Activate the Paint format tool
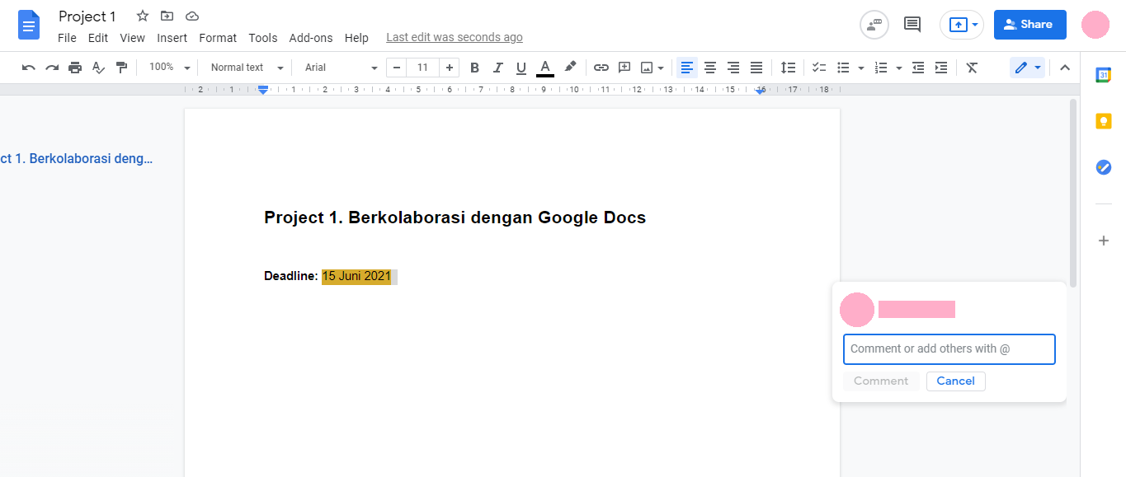The image size is (1126, 477). point(122,68)
